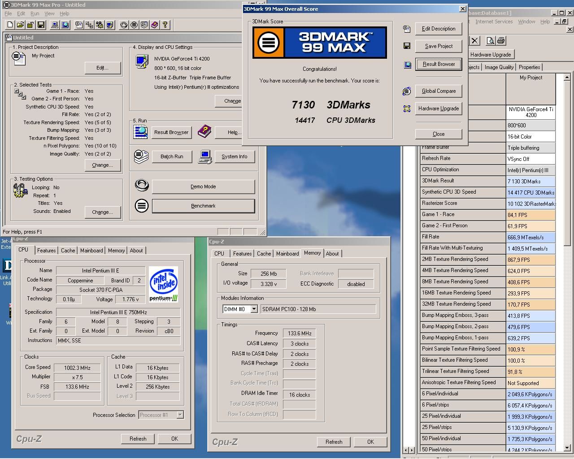
Task: Click the print icon in Result Browser toolbar
Action: [x=501, y=41]
